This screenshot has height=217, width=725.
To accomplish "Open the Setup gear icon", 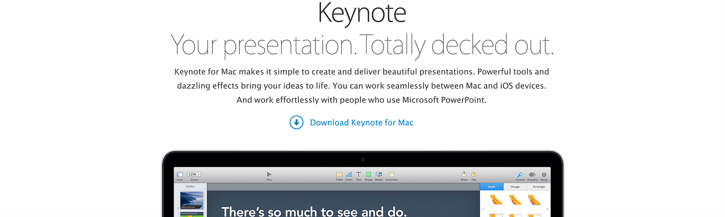I will coord(544,175).
